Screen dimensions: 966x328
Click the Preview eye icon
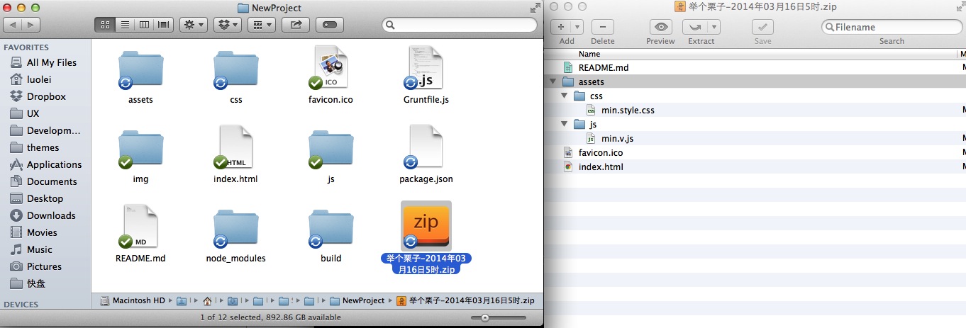click(x=660, y=27)
